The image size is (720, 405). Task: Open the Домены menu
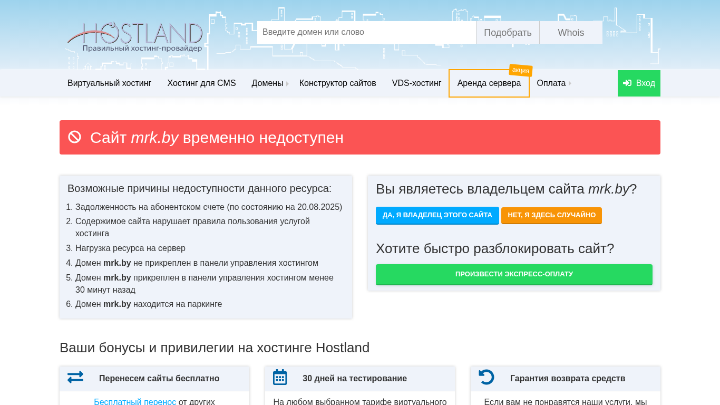tap(268, 83)
